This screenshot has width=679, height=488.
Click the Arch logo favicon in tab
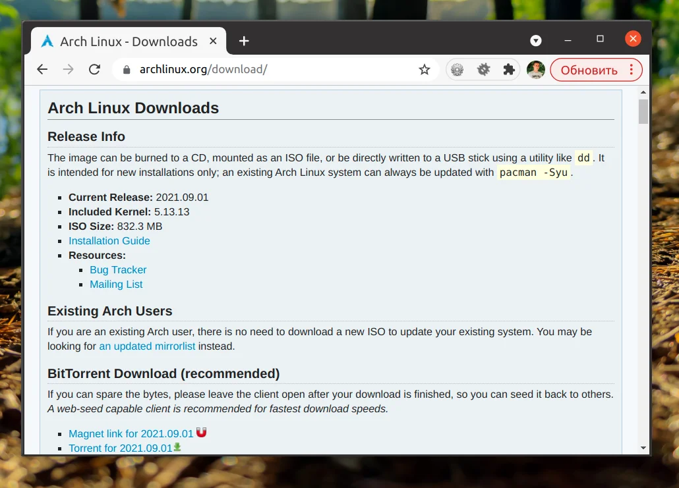click(x=47, y=41)
